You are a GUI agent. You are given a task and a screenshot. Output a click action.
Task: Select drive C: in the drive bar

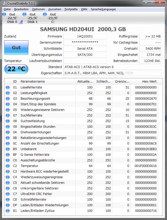pyautogui.click(x=53, y=18)
